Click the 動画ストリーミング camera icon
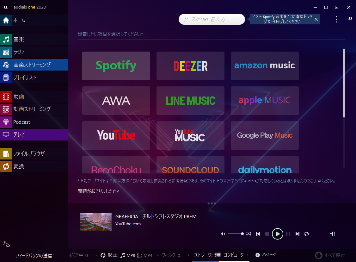 tap(6, 109)
